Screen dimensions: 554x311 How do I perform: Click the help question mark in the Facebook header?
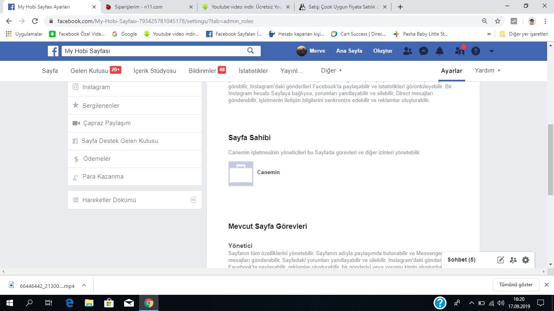[476, 51]
